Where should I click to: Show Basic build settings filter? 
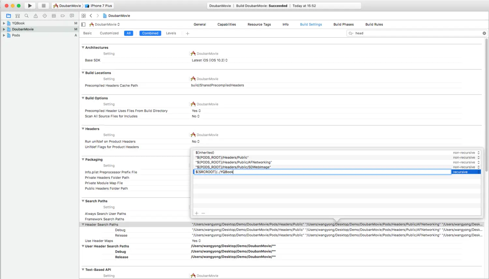87,33
